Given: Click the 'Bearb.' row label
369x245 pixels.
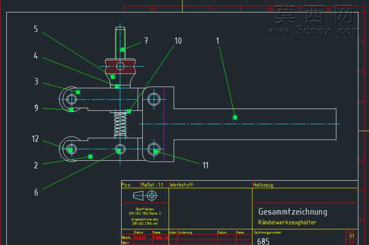Looking at the screenshot, I should (x=125, y=238).
